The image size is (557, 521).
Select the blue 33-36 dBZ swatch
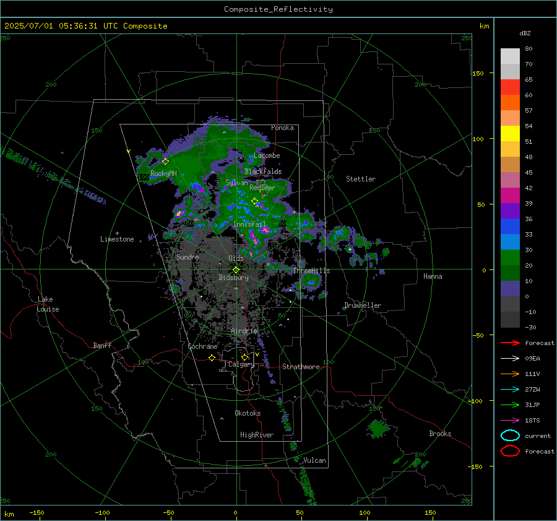510,227
